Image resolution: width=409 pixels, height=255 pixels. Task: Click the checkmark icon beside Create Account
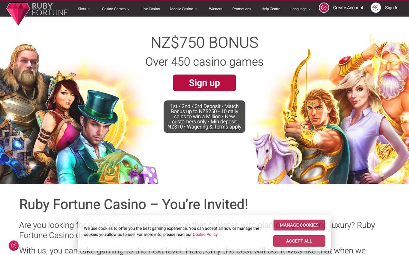pyautogui.click(x=323, y=7)
